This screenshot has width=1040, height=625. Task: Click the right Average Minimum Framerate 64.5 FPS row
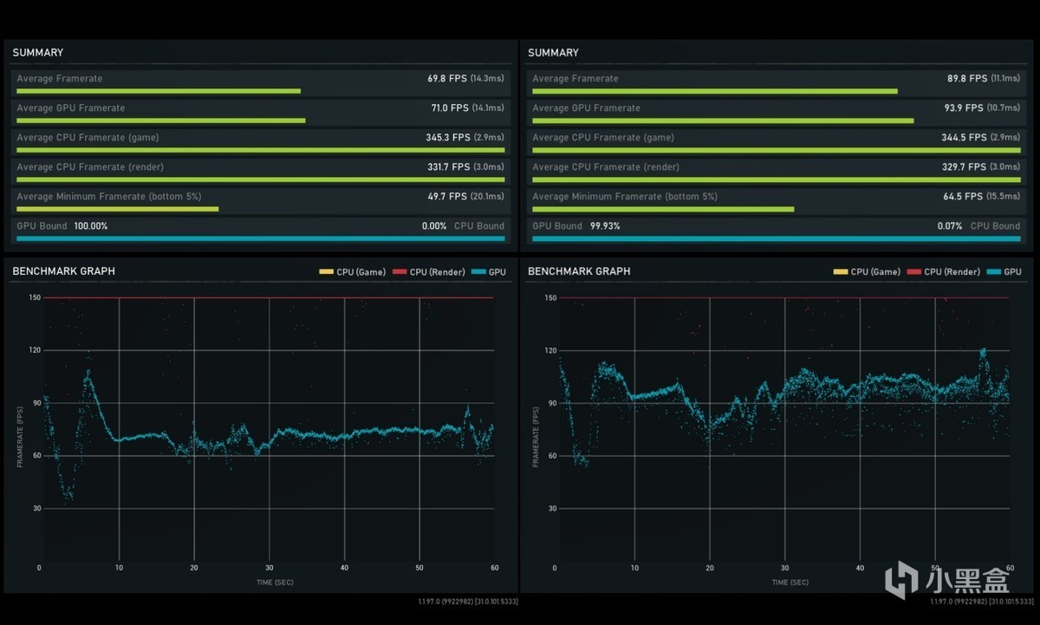click(x=776, y=200)
